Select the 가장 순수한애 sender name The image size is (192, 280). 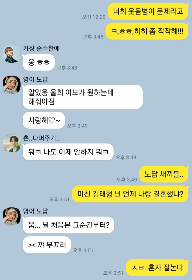pyautogui.click(x=41, y=48)
